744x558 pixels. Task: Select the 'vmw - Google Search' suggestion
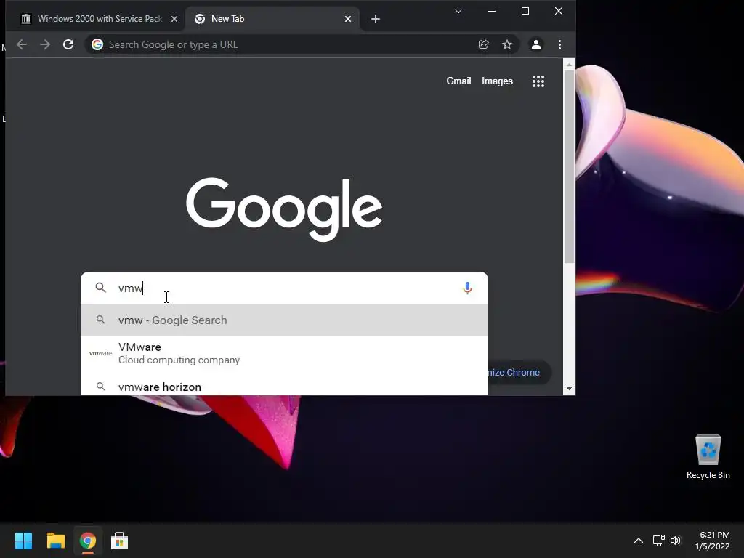click(x=284, y=320)
